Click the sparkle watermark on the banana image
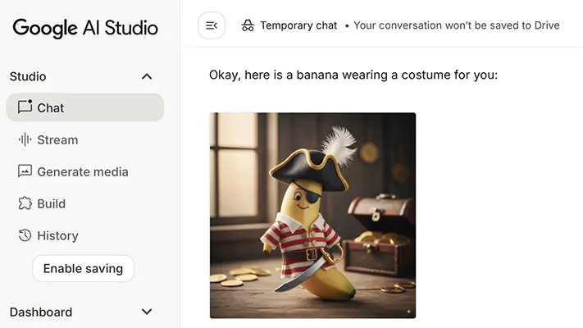The image size is (583, 328). click(408, 312)
